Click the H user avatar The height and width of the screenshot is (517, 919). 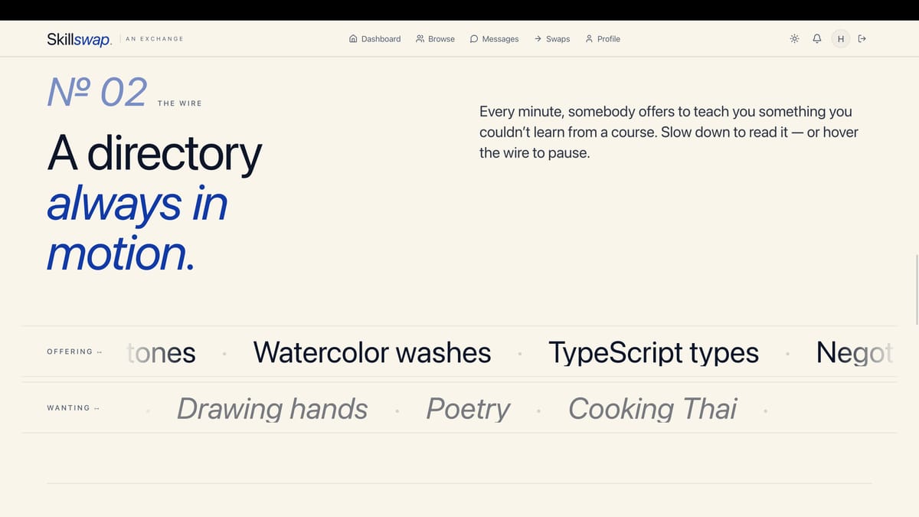pyautogui.click(x=841, y=39)
